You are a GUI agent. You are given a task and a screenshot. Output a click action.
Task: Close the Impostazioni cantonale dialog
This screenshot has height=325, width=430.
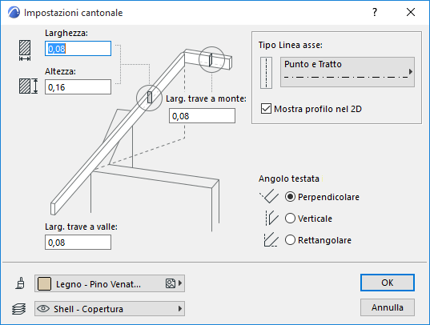411,12
